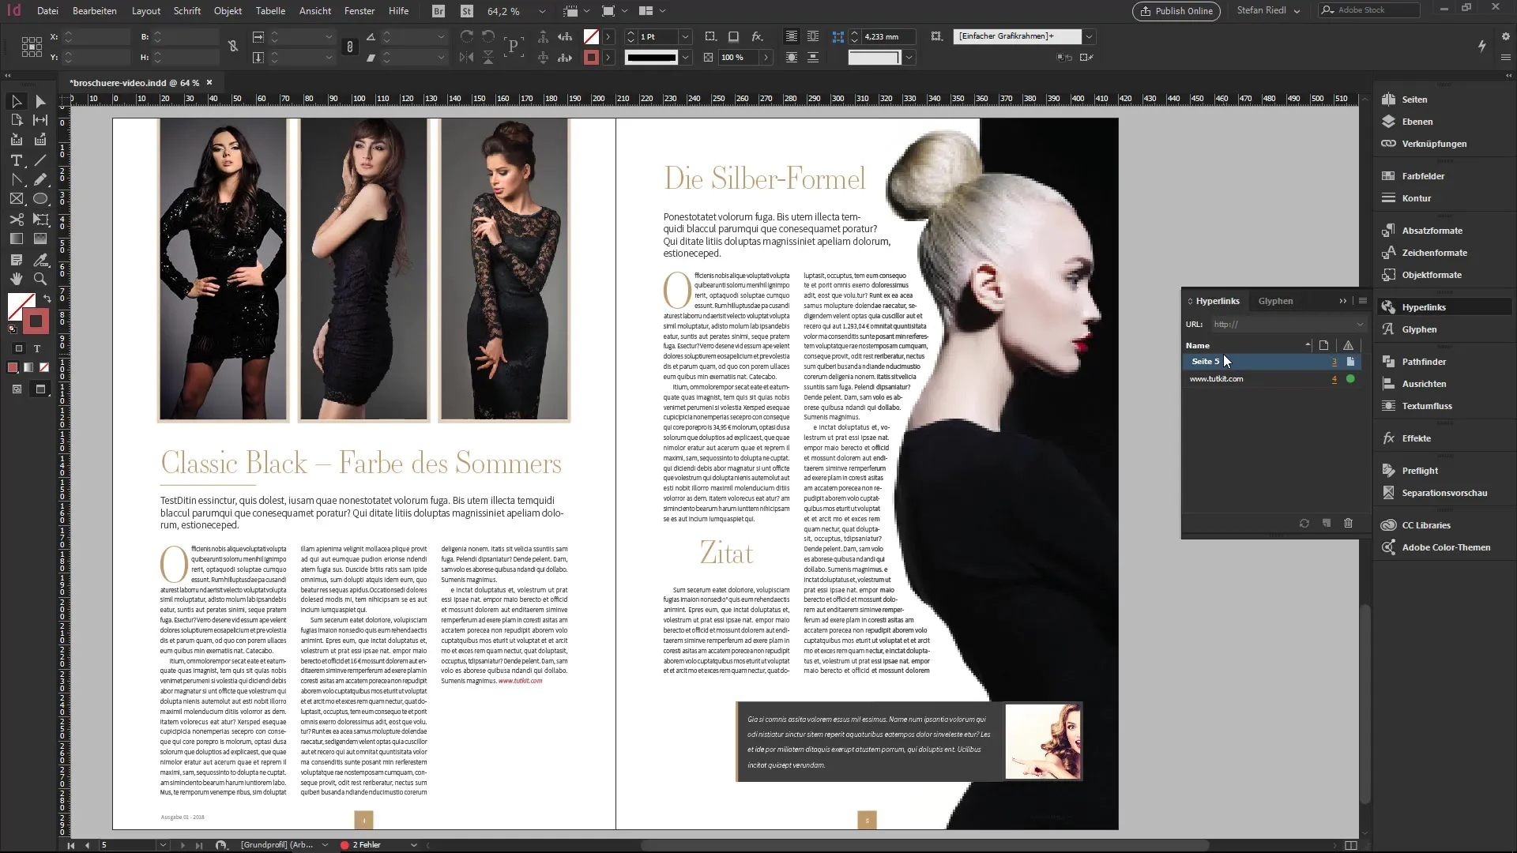Open the Adobe Stock (St) icon
The width and height of the screenshot is (1517, 853).
point(467,11)
